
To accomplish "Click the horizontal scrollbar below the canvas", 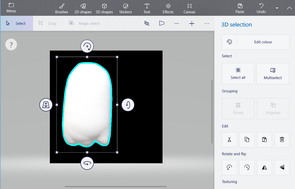I will coord(115,186).
